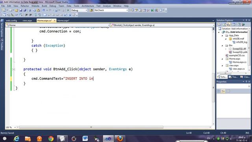Open the editor zoom 150 % dropdown
The width and height of the screenshot is (252, 142).
[x=15, y=127]
